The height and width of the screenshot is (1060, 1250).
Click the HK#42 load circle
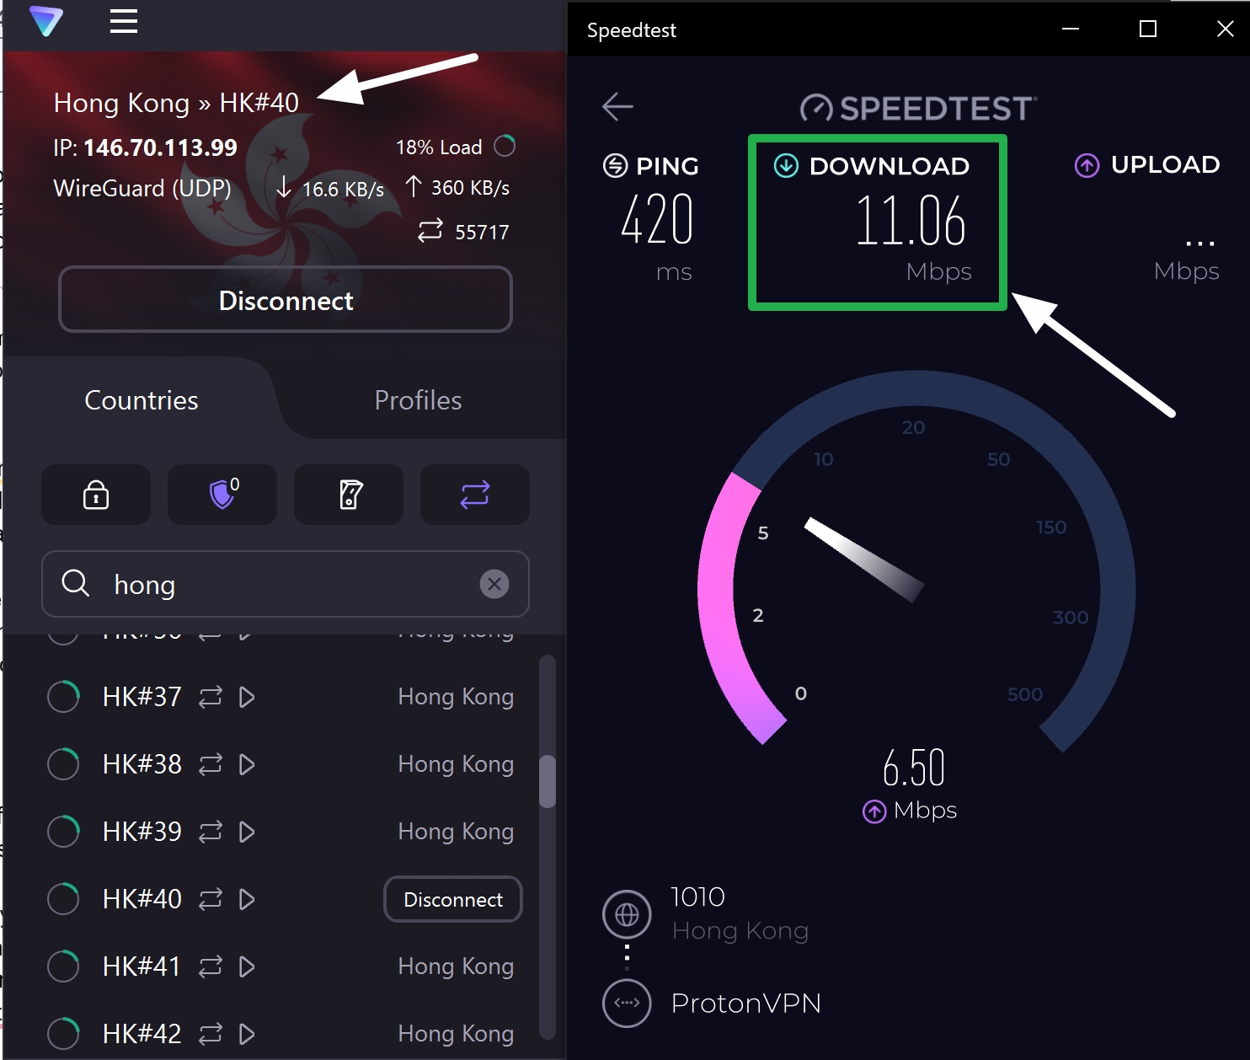click(63, 1034)
